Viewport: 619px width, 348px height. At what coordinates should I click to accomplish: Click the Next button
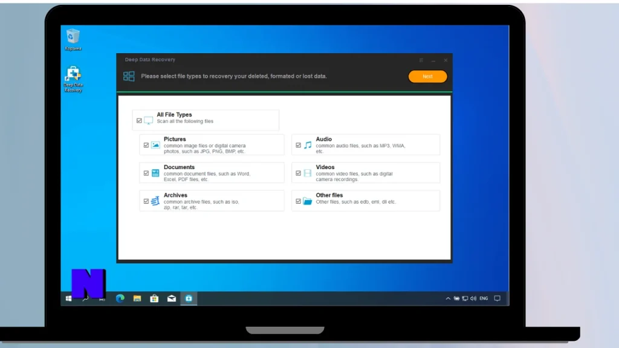pyautogui.click(x=427, y=77)
